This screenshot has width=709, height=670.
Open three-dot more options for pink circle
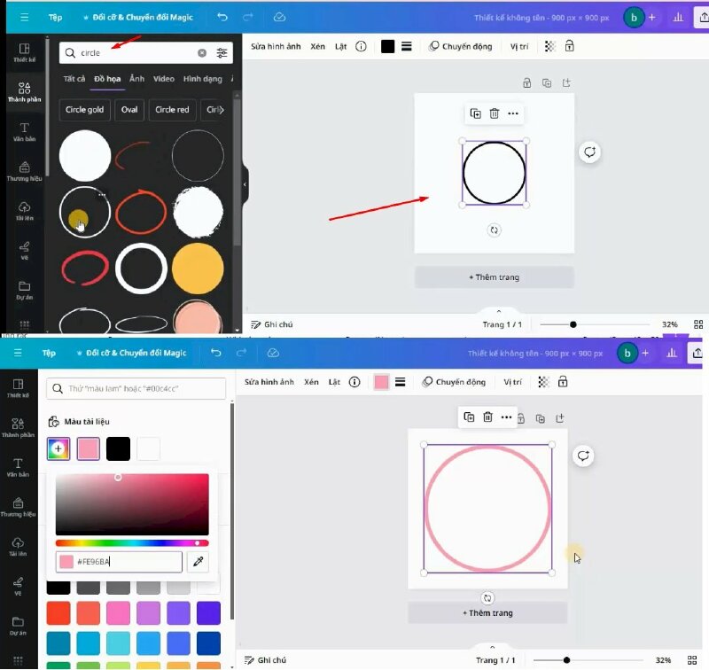click(x=506, y=417)
